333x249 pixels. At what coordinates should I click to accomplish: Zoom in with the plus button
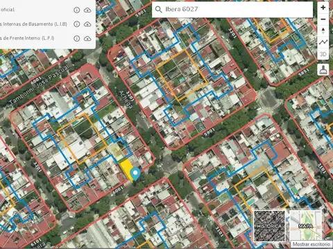pyautogui.click(x=323, y=8)
